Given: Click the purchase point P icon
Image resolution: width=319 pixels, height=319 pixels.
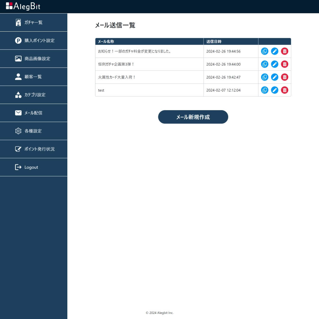Looking at the screenshot, I should [18, 40].
